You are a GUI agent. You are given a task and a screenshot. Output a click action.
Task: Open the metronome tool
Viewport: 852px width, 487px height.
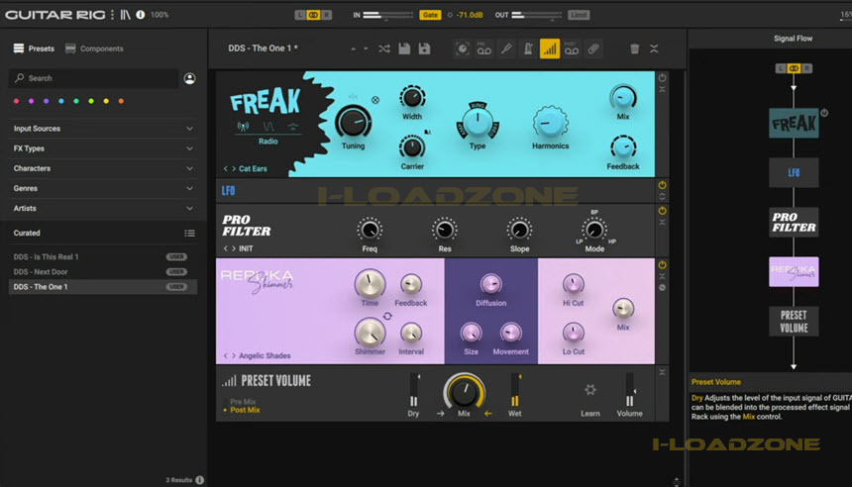(528, 49)
